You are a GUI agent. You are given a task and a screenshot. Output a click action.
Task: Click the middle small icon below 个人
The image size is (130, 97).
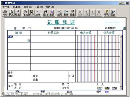(x=107, y=88)
